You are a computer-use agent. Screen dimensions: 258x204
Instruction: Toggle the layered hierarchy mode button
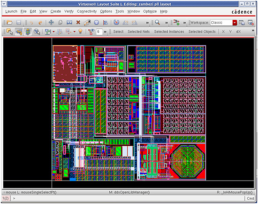click(x=28, y=31)
